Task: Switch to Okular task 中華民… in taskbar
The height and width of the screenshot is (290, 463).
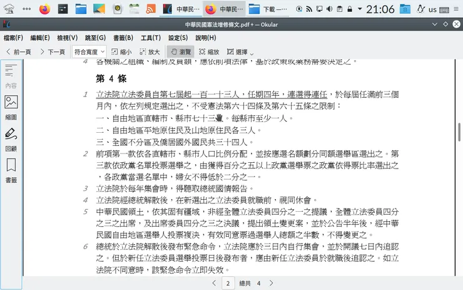Action: (181, 9)
